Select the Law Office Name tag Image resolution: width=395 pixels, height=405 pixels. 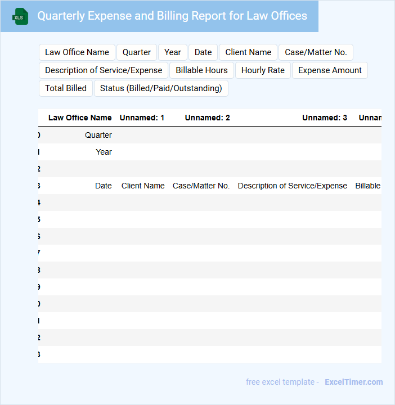pos(77,52)
